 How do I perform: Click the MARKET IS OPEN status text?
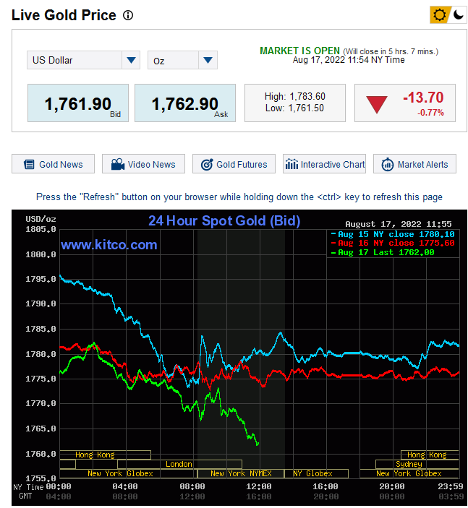tap(299, 51)
